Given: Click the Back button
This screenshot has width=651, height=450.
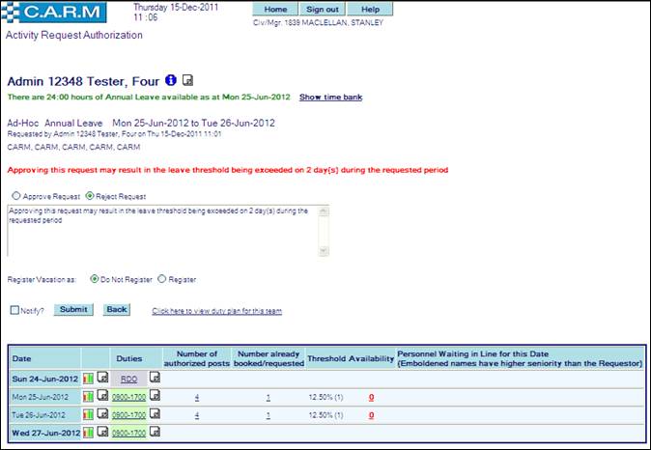Looking at the screenshot, I should pos(116,310).
